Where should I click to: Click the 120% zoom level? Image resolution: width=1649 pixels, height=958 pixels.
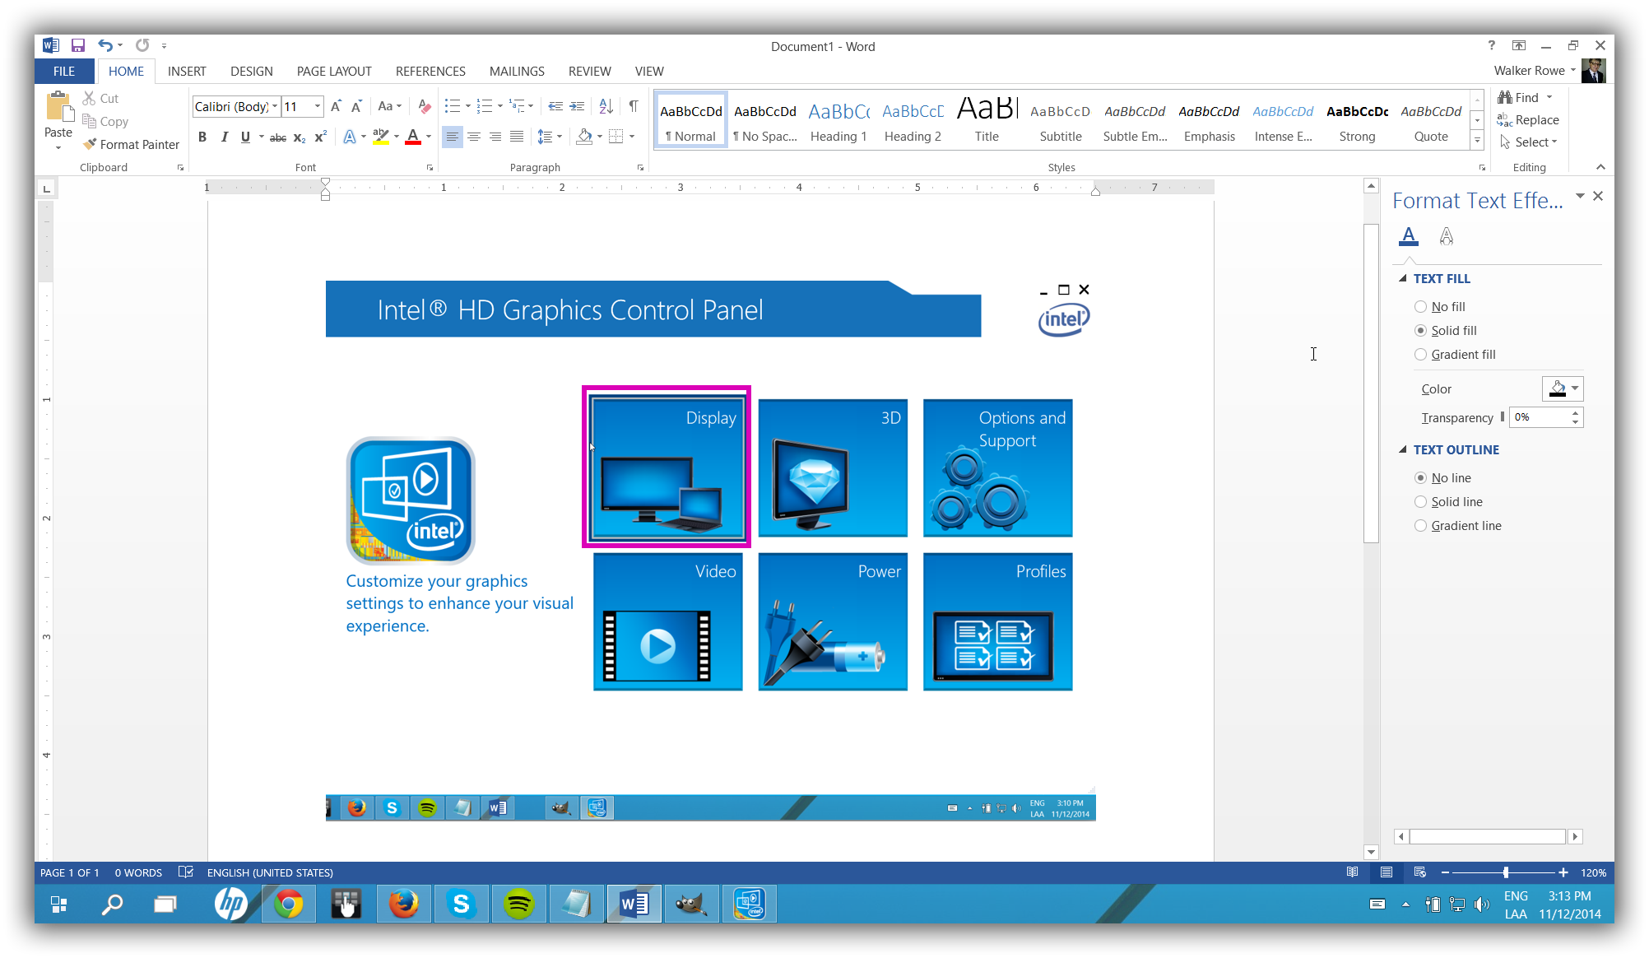point(1593,872)
